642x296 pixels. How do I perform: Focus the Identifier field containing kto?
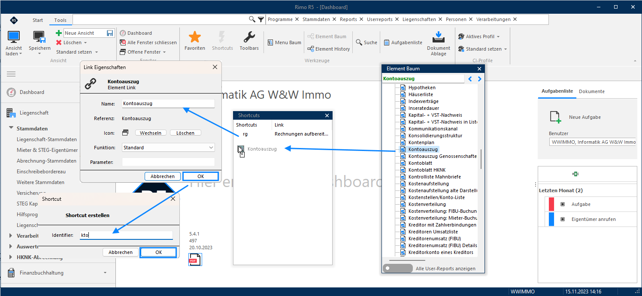[126, 235]
